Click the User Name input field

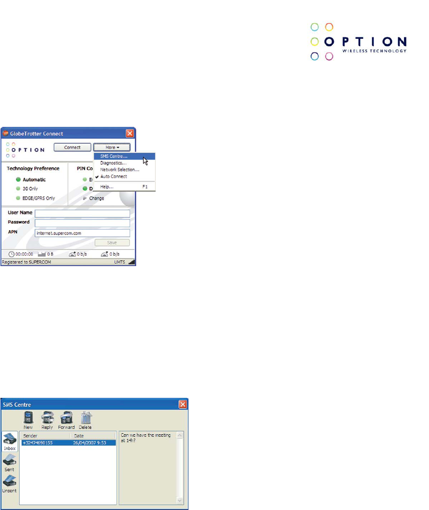[82, 213]
